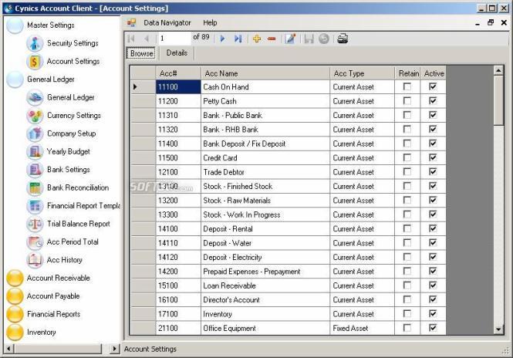Open Account Settings dollar icon
This screenshot has width=513, height=358.
pyautogui.click(x=35, y=62)
